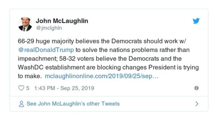Open the mclaughlinonline.com article link
Image resolution: width=218 pixels, height=121 pixels.
pyautogui.click(x=101, y=76)
